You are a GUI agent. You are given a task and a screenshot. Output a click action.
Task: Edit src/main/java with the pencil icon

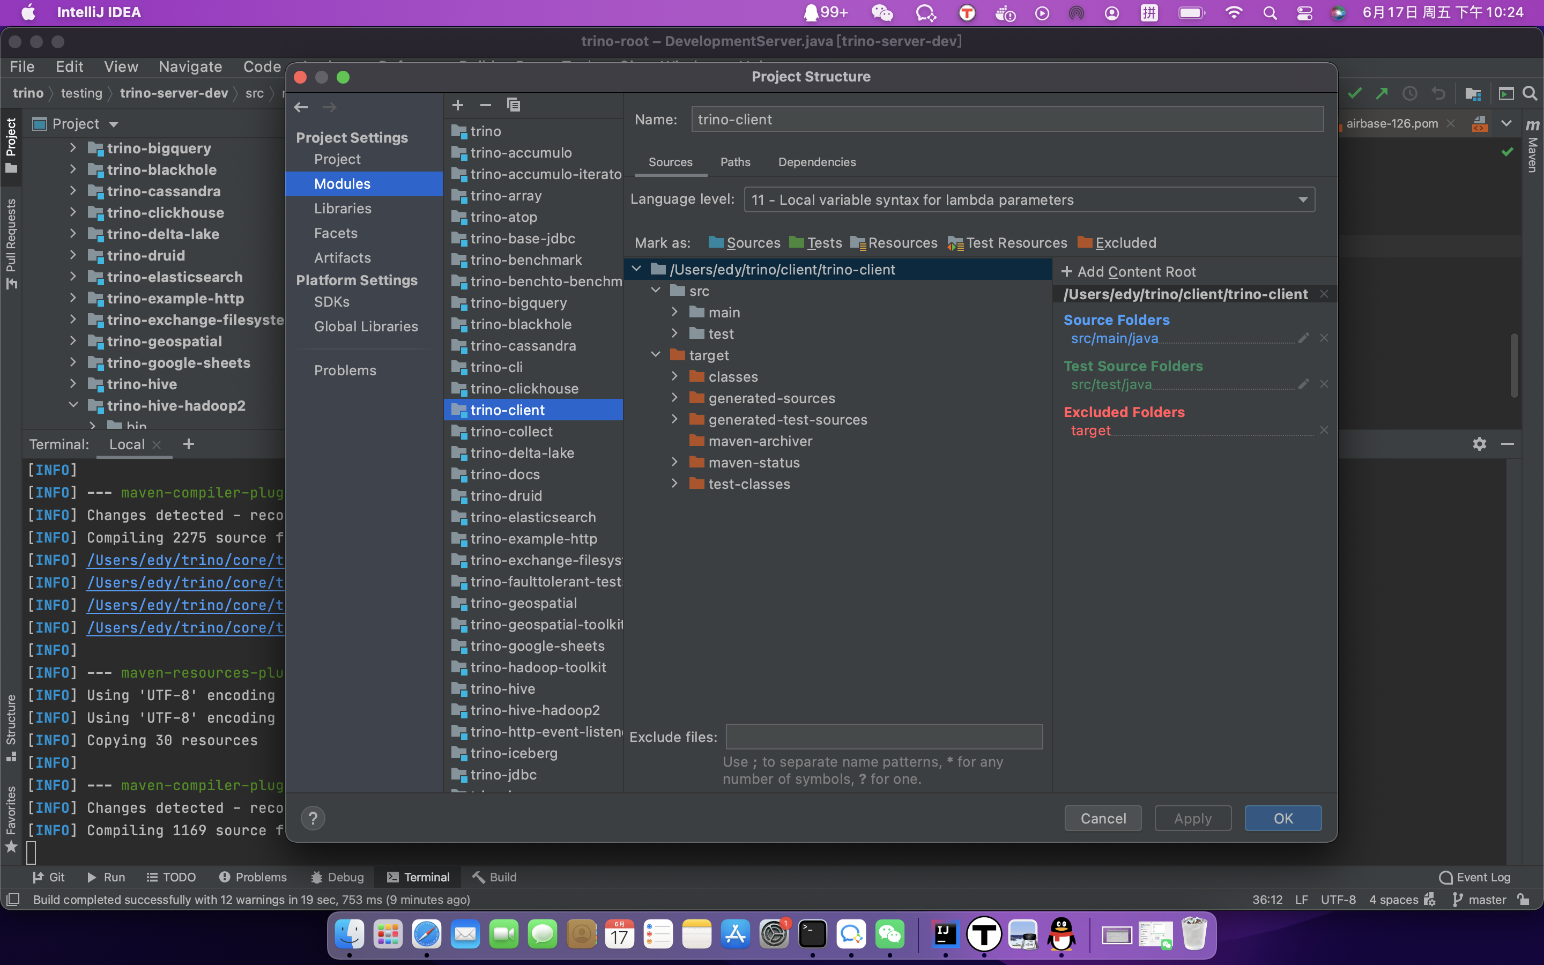coord(1303,338)
